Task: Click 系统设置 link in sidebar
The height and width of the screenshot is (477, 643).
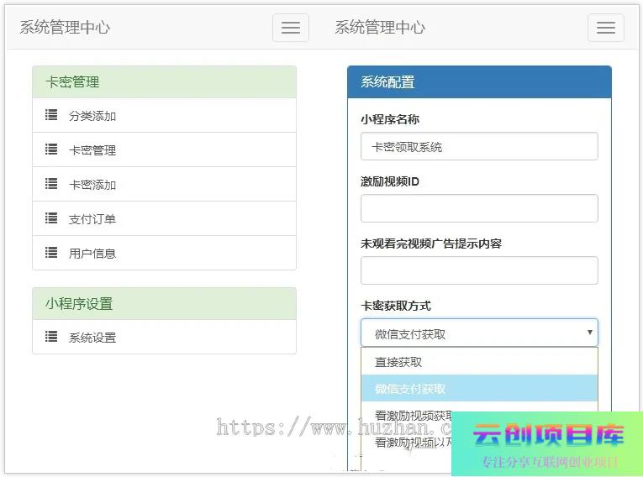Action: (x=92, y=338)
